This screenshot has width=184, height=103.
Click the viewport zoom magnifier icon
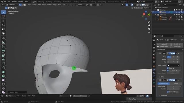click(149, 22)
